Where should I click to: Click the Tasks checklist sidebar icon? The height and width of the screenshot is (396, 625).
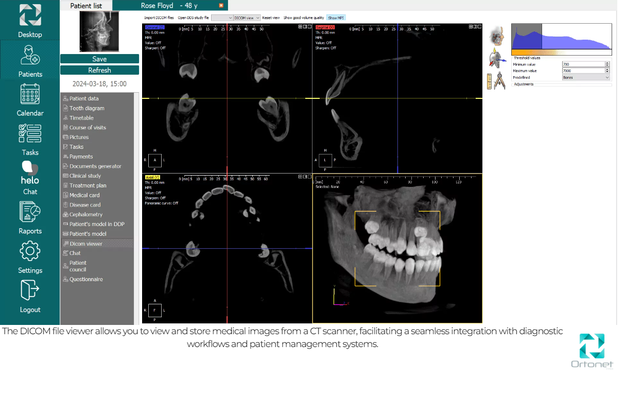(x=30, y=134)
